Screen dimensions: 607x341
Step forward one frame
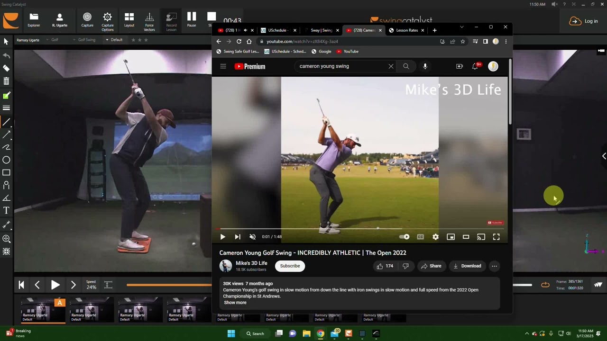coord(73,285)
